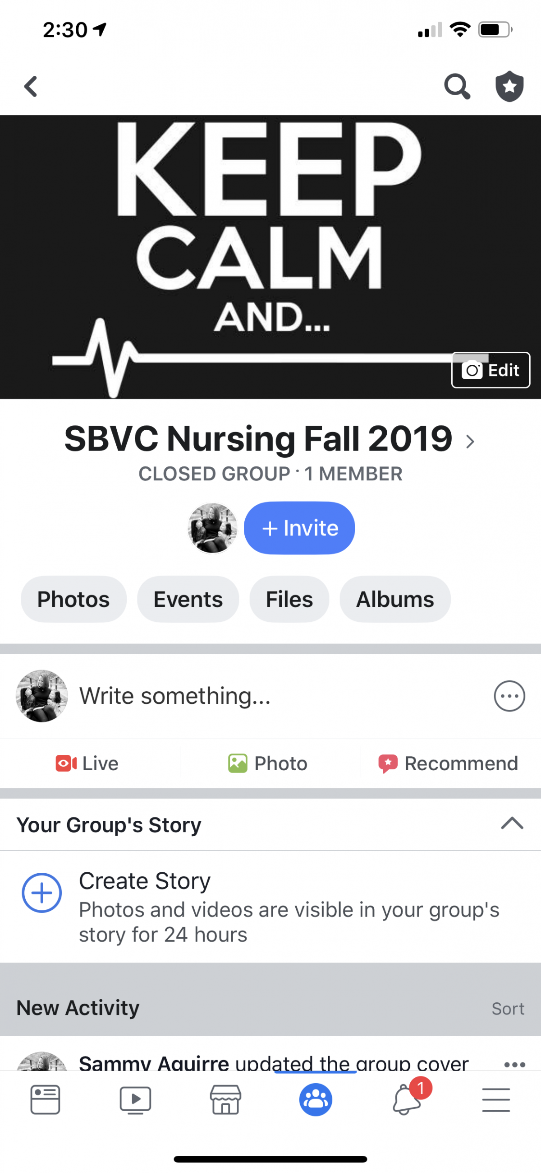
Task: Tap Create Story plus icon
Action: (x=42, y=893)
